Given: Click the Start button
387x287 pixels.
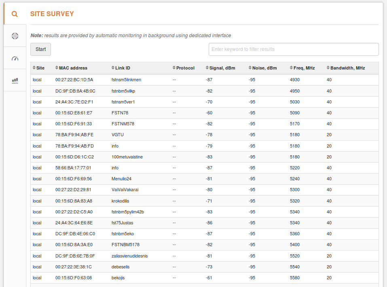Looking at the screenshot, I should 41,49.
